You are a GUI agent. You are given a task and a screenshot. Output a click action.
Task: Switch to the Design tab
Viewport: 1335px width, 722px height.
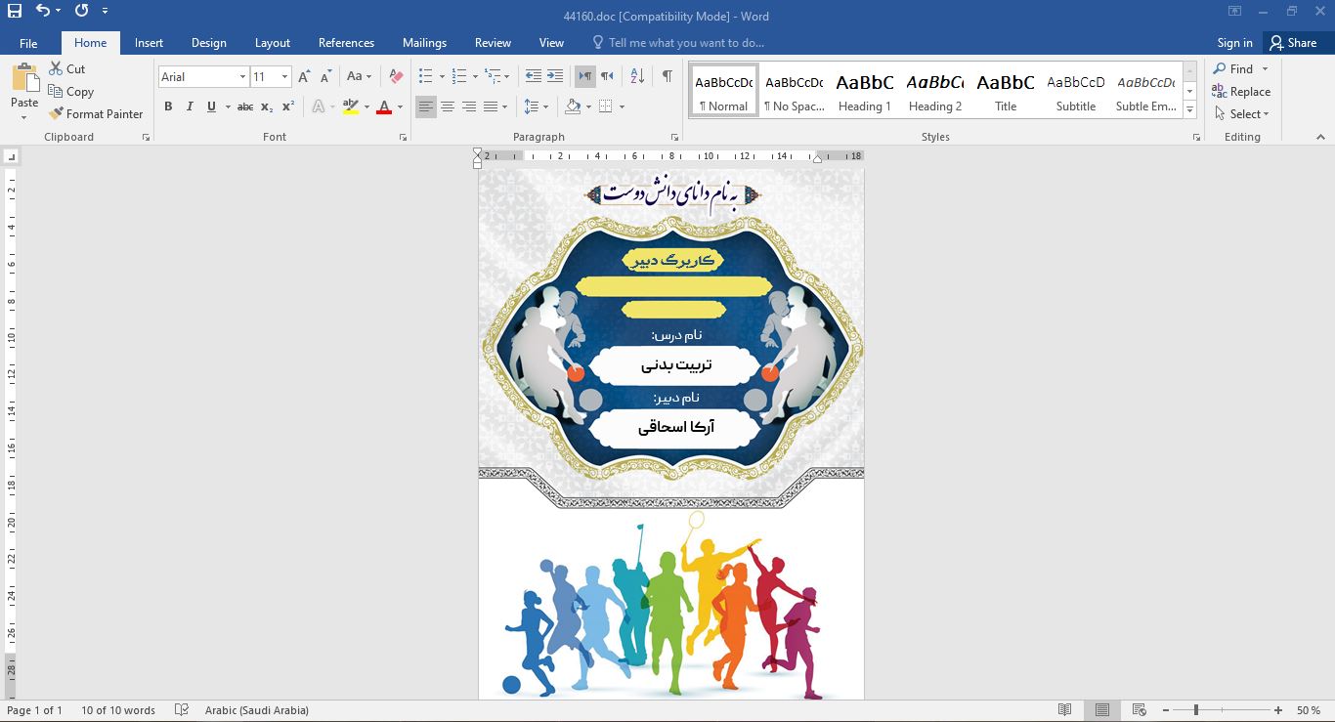click(x=209, y=43)
